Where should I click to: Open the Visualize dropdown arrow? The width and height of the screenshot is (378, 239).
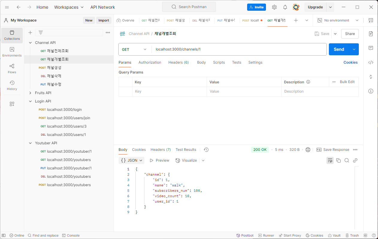[203, 160]
